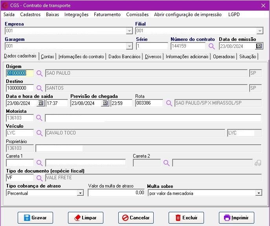Clear the form with the Limpar button
This screenshot has height=226, width=270.
tap(86, 218)
